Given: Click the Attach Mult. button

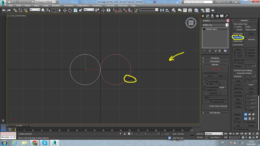Looking at the screenshot, I should coord(238,41).
